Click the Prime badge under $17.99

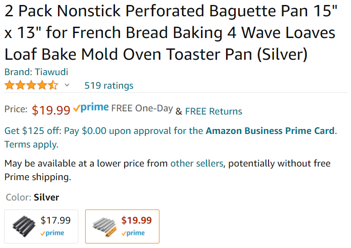[x=52, y=234]
